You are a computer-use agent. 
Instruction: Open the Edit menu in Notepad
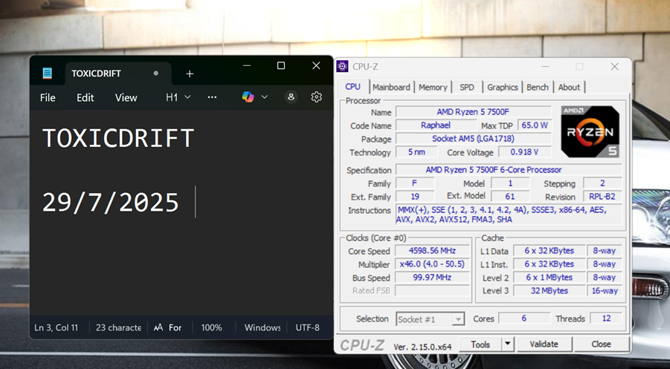(85, 98)
